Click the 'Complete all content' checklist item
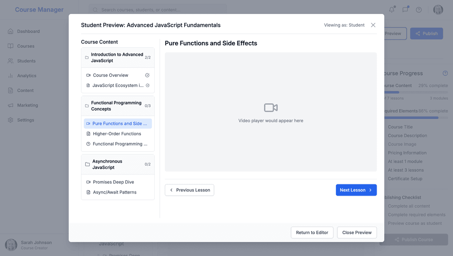The height and width of the screenshot is (256, 453). (x=409, y=206)
